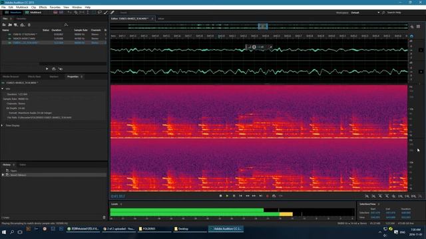Click Zoom In Amplitude icon
This screenshot has width=426, height=239.
(367, 197)
